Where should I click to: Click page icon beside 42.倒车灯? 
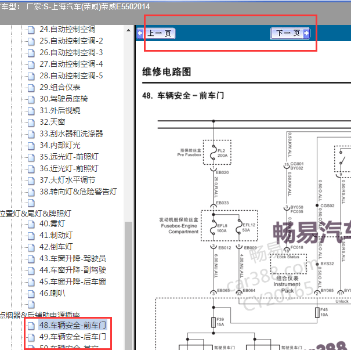[31, 248]
